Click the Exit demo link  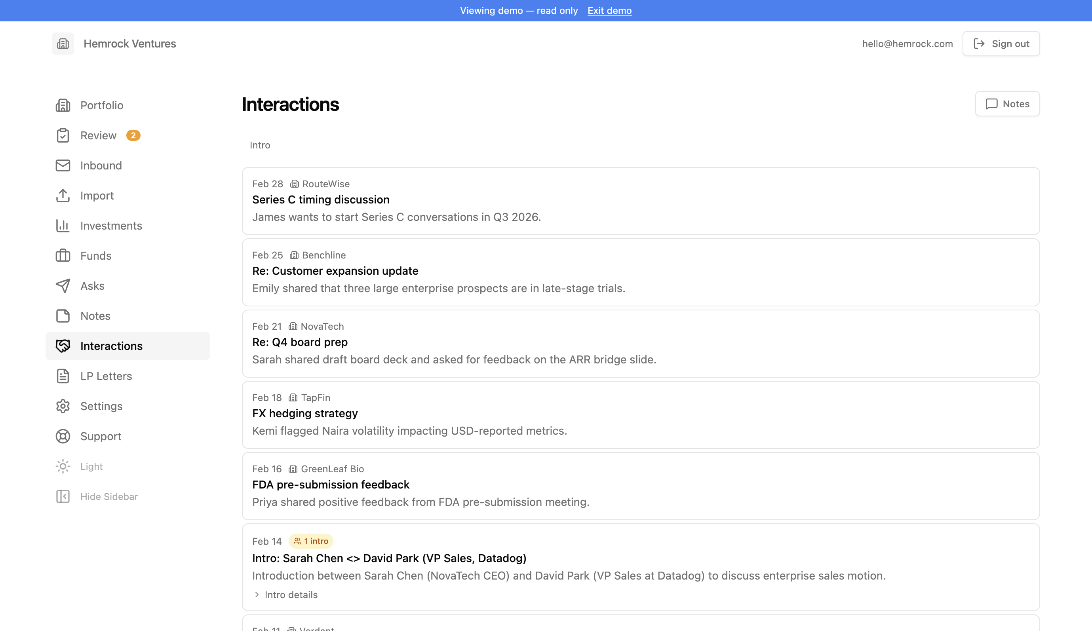[x=609, y=10]
